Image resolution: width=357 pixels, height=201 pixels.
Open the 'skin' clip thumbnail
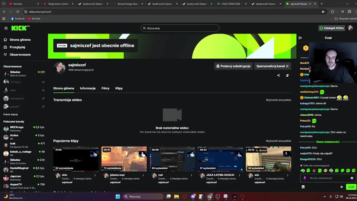click(x=76, y=159)
